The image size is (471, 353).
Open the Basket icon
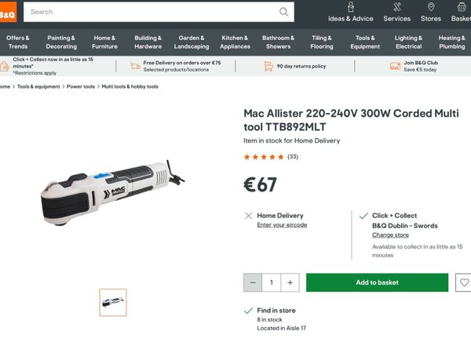pos(462,7)
